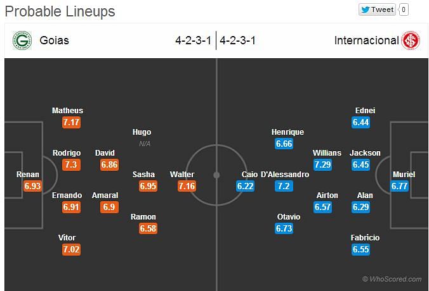Viewport: 429px width, 291px height.
Task: Click Otavio's 6.73 rating badge
Action: click(284, 228)
